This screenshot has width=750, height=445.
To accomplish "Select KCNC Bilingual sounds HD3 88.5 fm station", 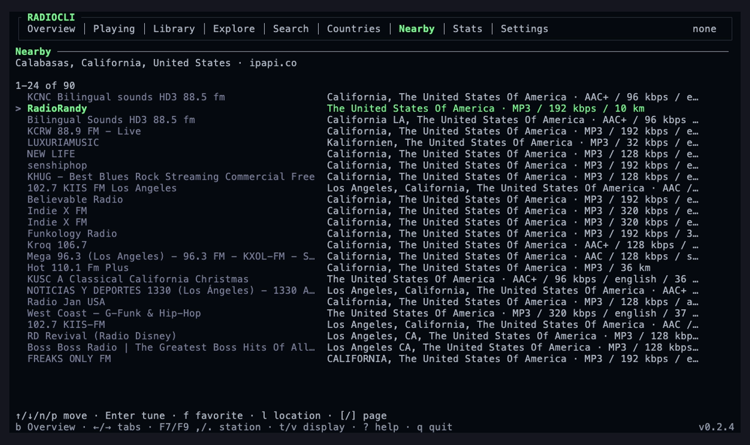I will (x=363, y=97).
